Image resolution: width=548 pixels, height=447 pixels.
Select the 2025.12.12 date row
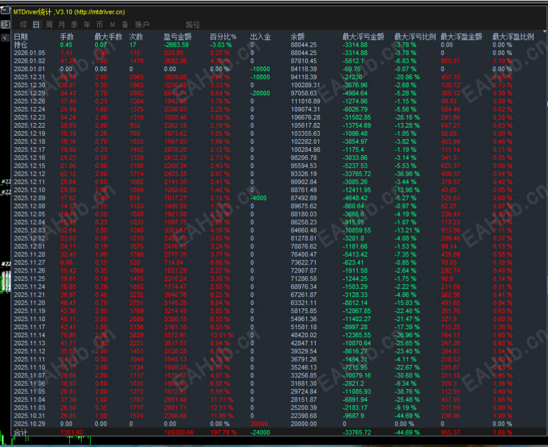click(29, 174)
